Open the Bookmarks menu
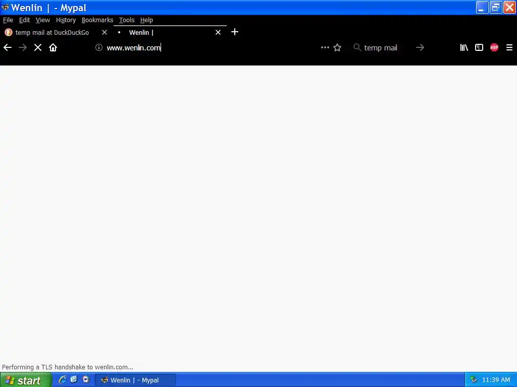 click(97, 20)
